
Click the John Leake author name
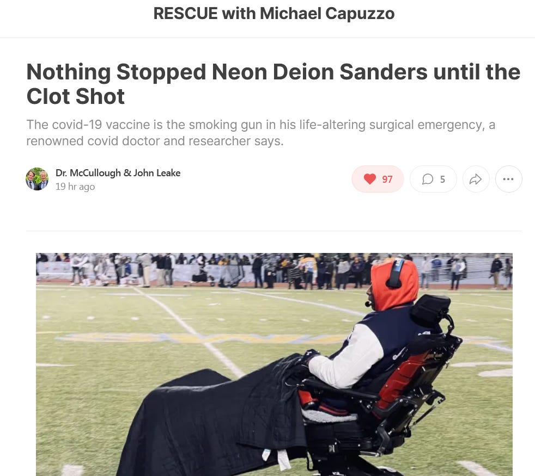coord(157,173)
